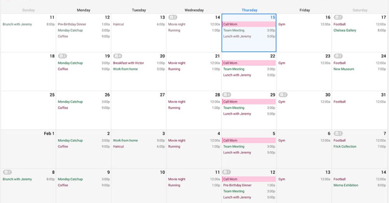This screenshot has height=203, width=389.
Task: Click the badge showing 2 on Sunday, Feb 8
Action: tap(7, 172)
